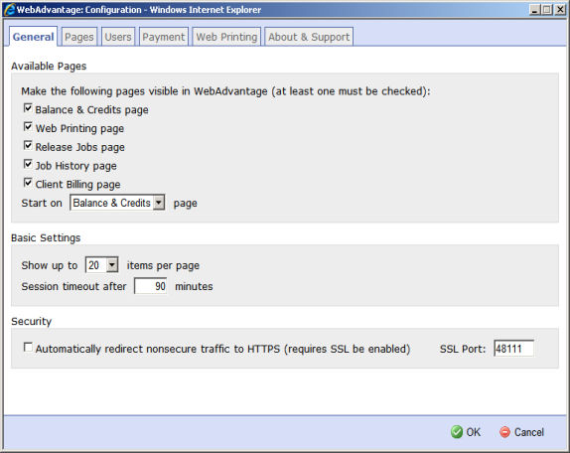The height and width of the screenshot is (453, 570).
Task: Enable automatic redirect to HTTPS checkbox
Action: [28, 348]
